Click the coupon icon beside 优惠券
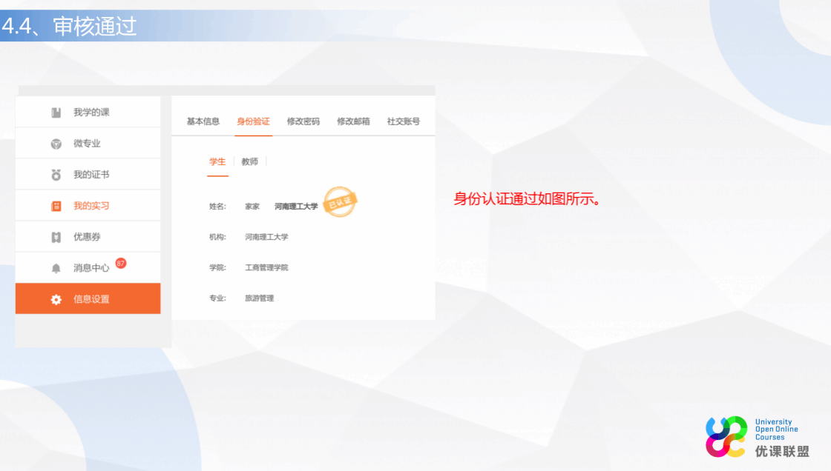The height and width of the screenshot is (471, 831). (x=56, y=237)
